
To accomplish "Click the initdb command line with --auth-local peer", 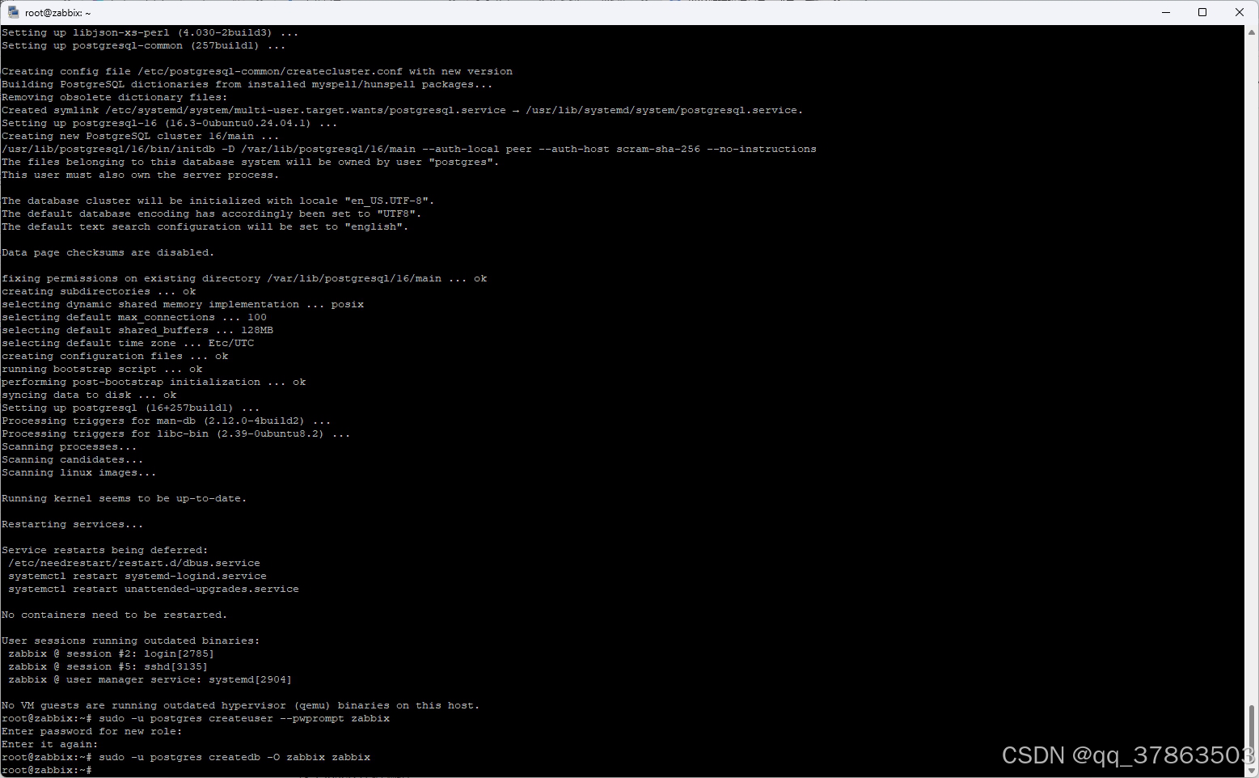I will point(409,149).
